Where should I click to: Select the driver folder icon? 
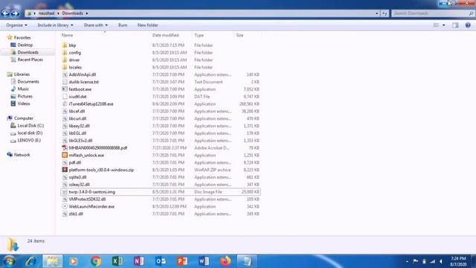(65, 60)
